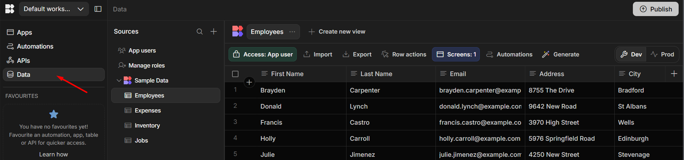Click the Address column header
This screenshot has width=684, height=160.
570,74
